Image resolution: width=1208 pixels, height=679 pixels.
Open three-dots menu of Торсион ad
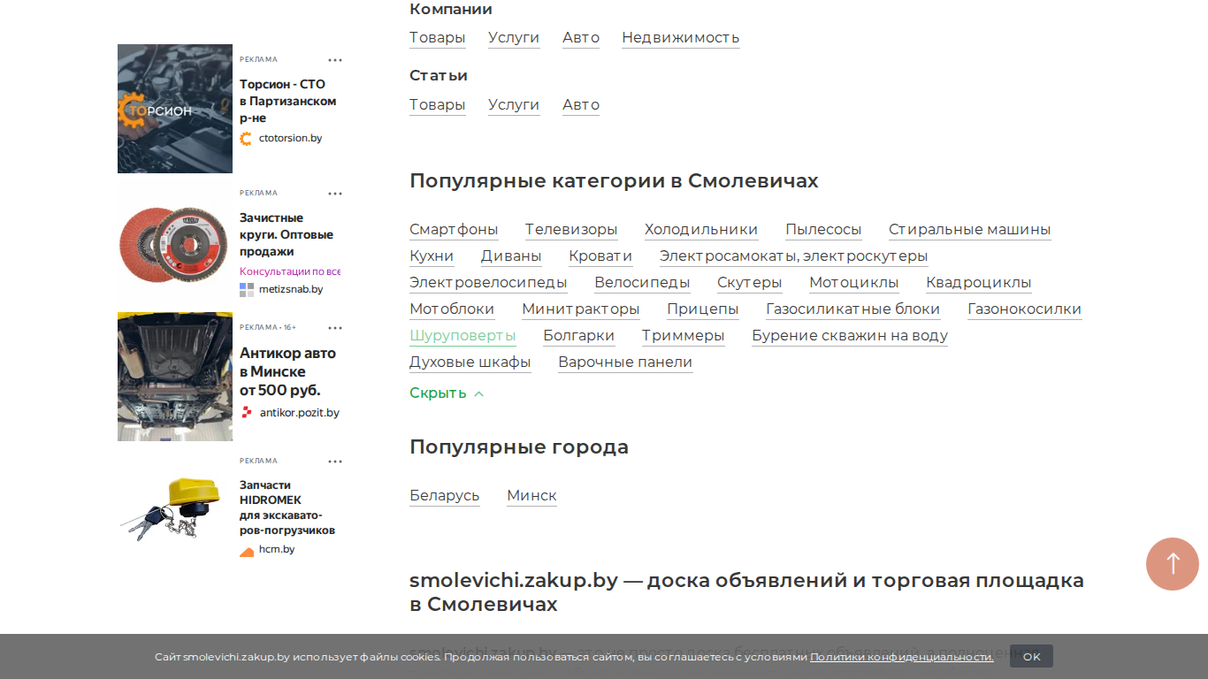tap(335, 60)
